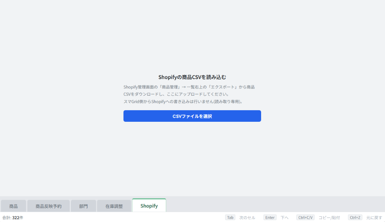Select the 部門 tab
This screenshot has width=385, height=222.
pyautogui.click(x=83, y=206)
